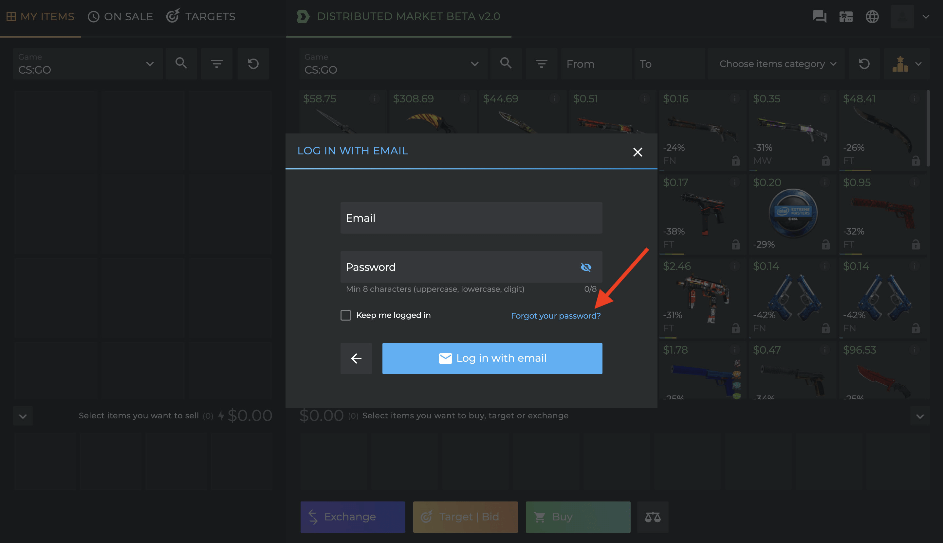
Task: Click the Log in with email button
Action: [492, 359]
